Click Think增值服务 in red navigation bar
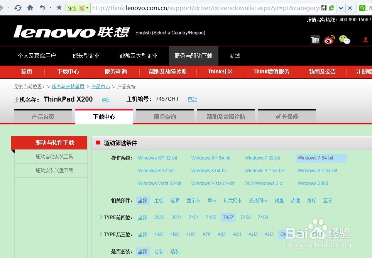The width and height of the screenshot is (372, 258). tap(271, 72)
